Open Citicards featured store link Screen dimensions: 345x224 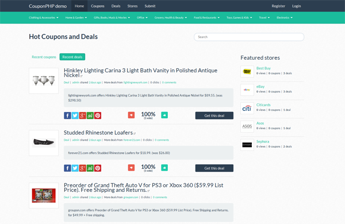pos(263,105)
